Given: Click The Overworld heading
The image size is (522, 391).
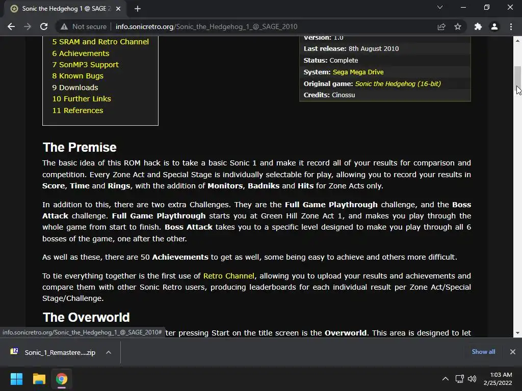Looking at the screenshot, I should [86, 317].
